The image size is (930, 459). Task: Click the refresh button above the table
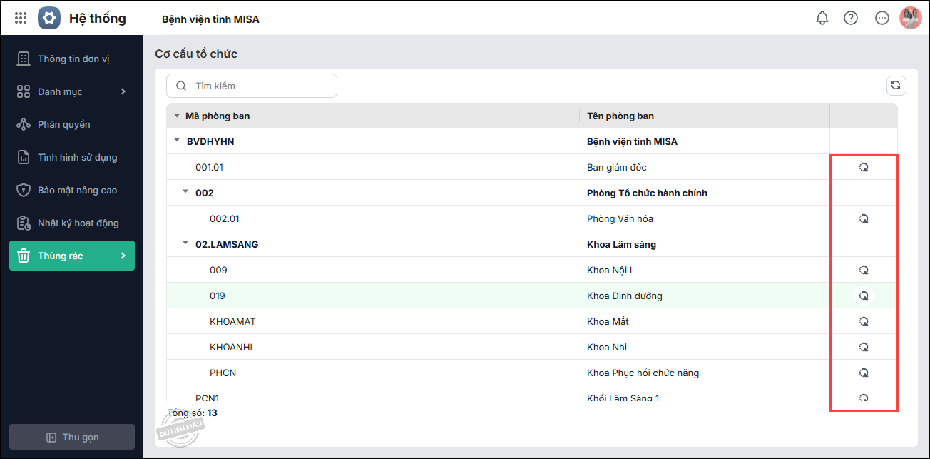coord(896,86)
